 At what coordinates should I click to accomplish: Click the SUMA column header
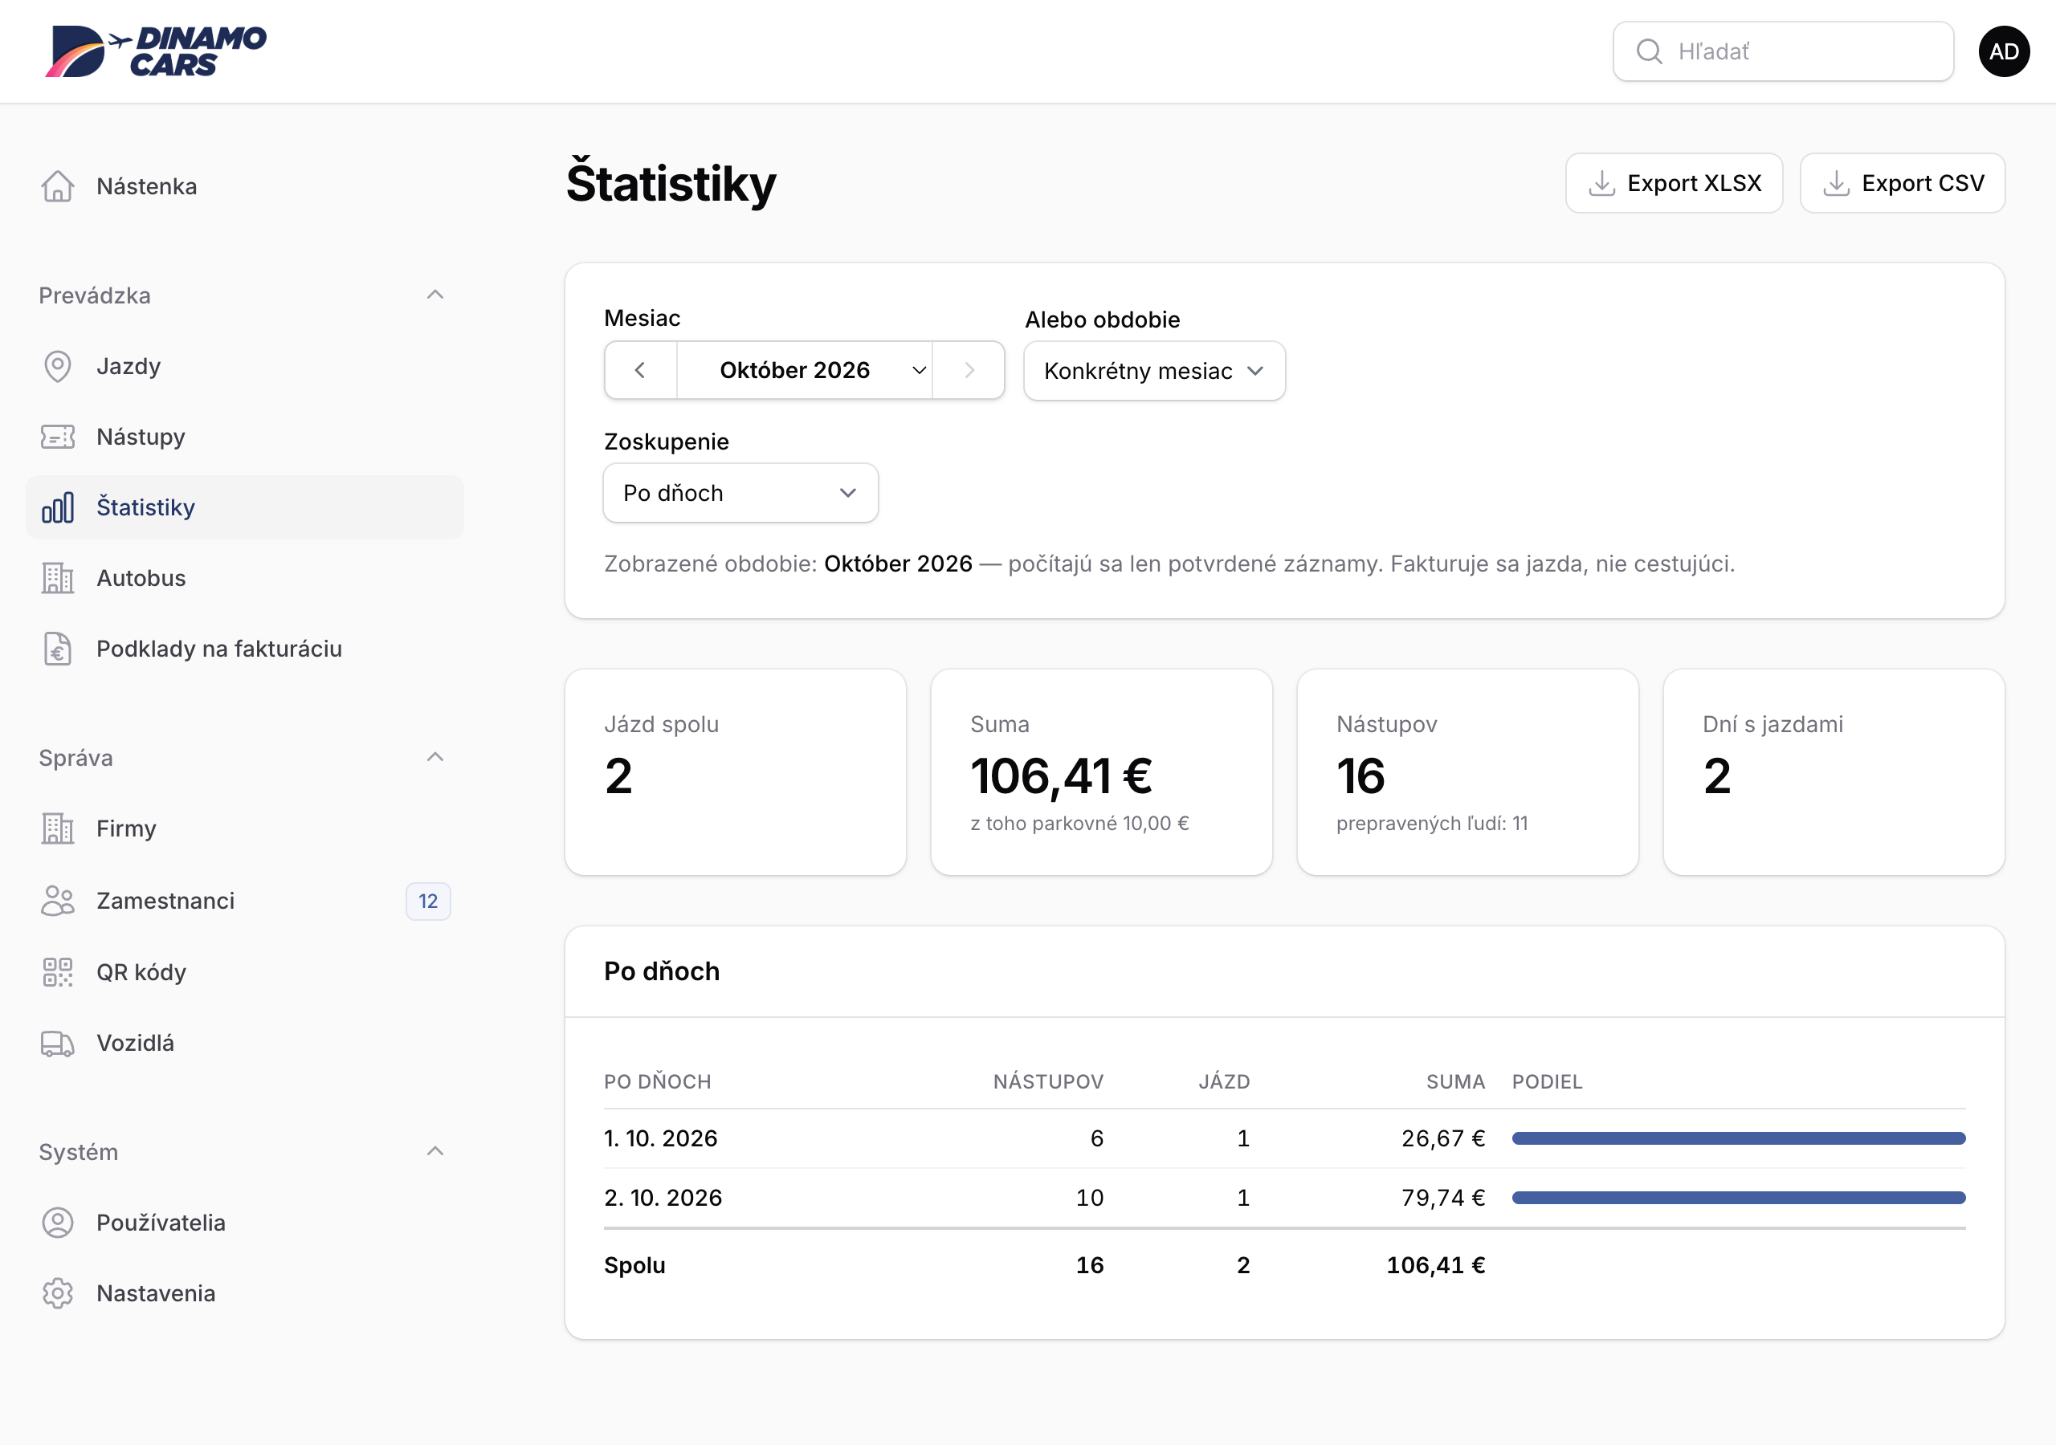tap(1455, 1081)
